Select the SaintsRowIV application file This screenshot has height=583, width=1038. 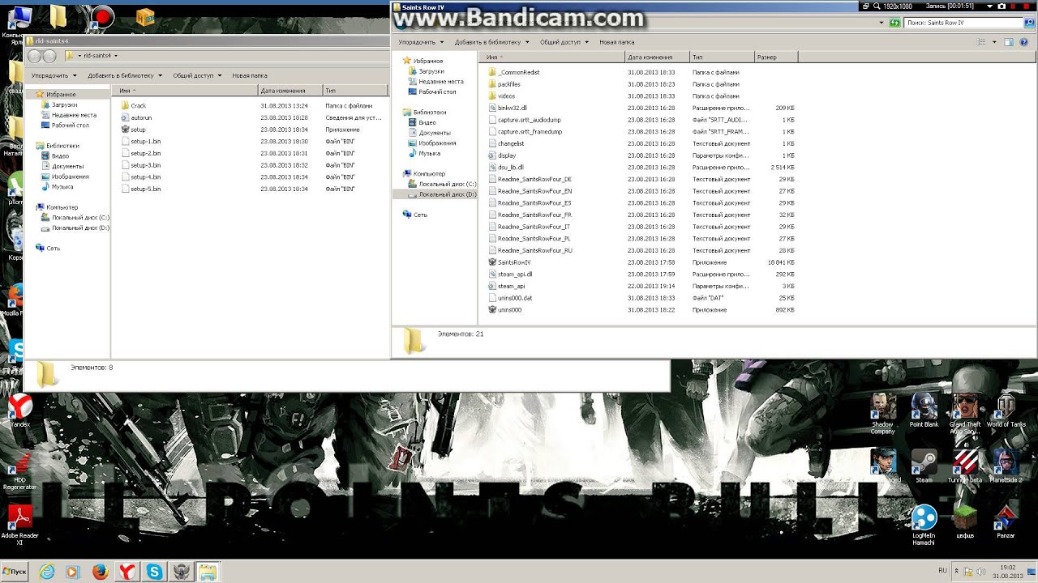click(x=510, y=262)
